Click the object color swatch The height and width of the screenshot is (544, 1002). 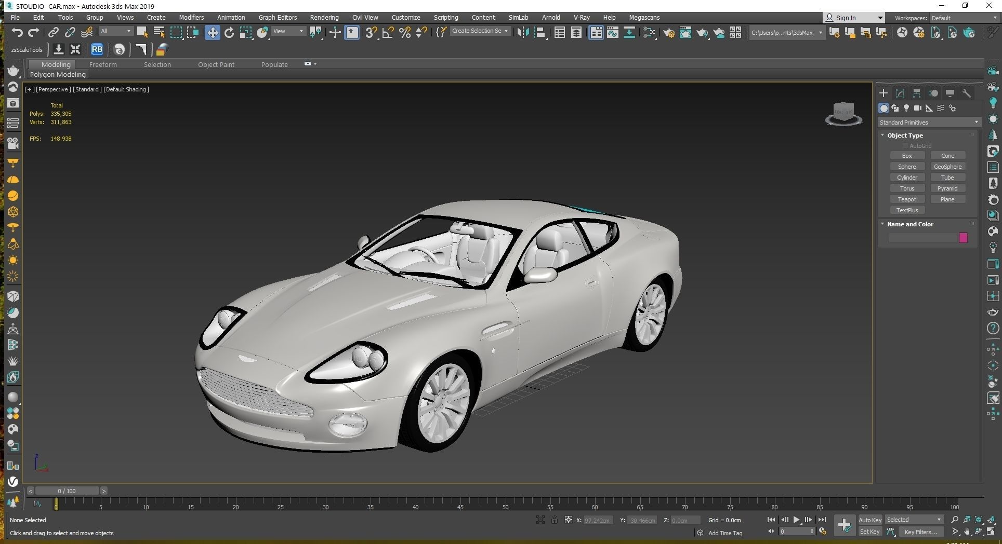pos(963,238)
